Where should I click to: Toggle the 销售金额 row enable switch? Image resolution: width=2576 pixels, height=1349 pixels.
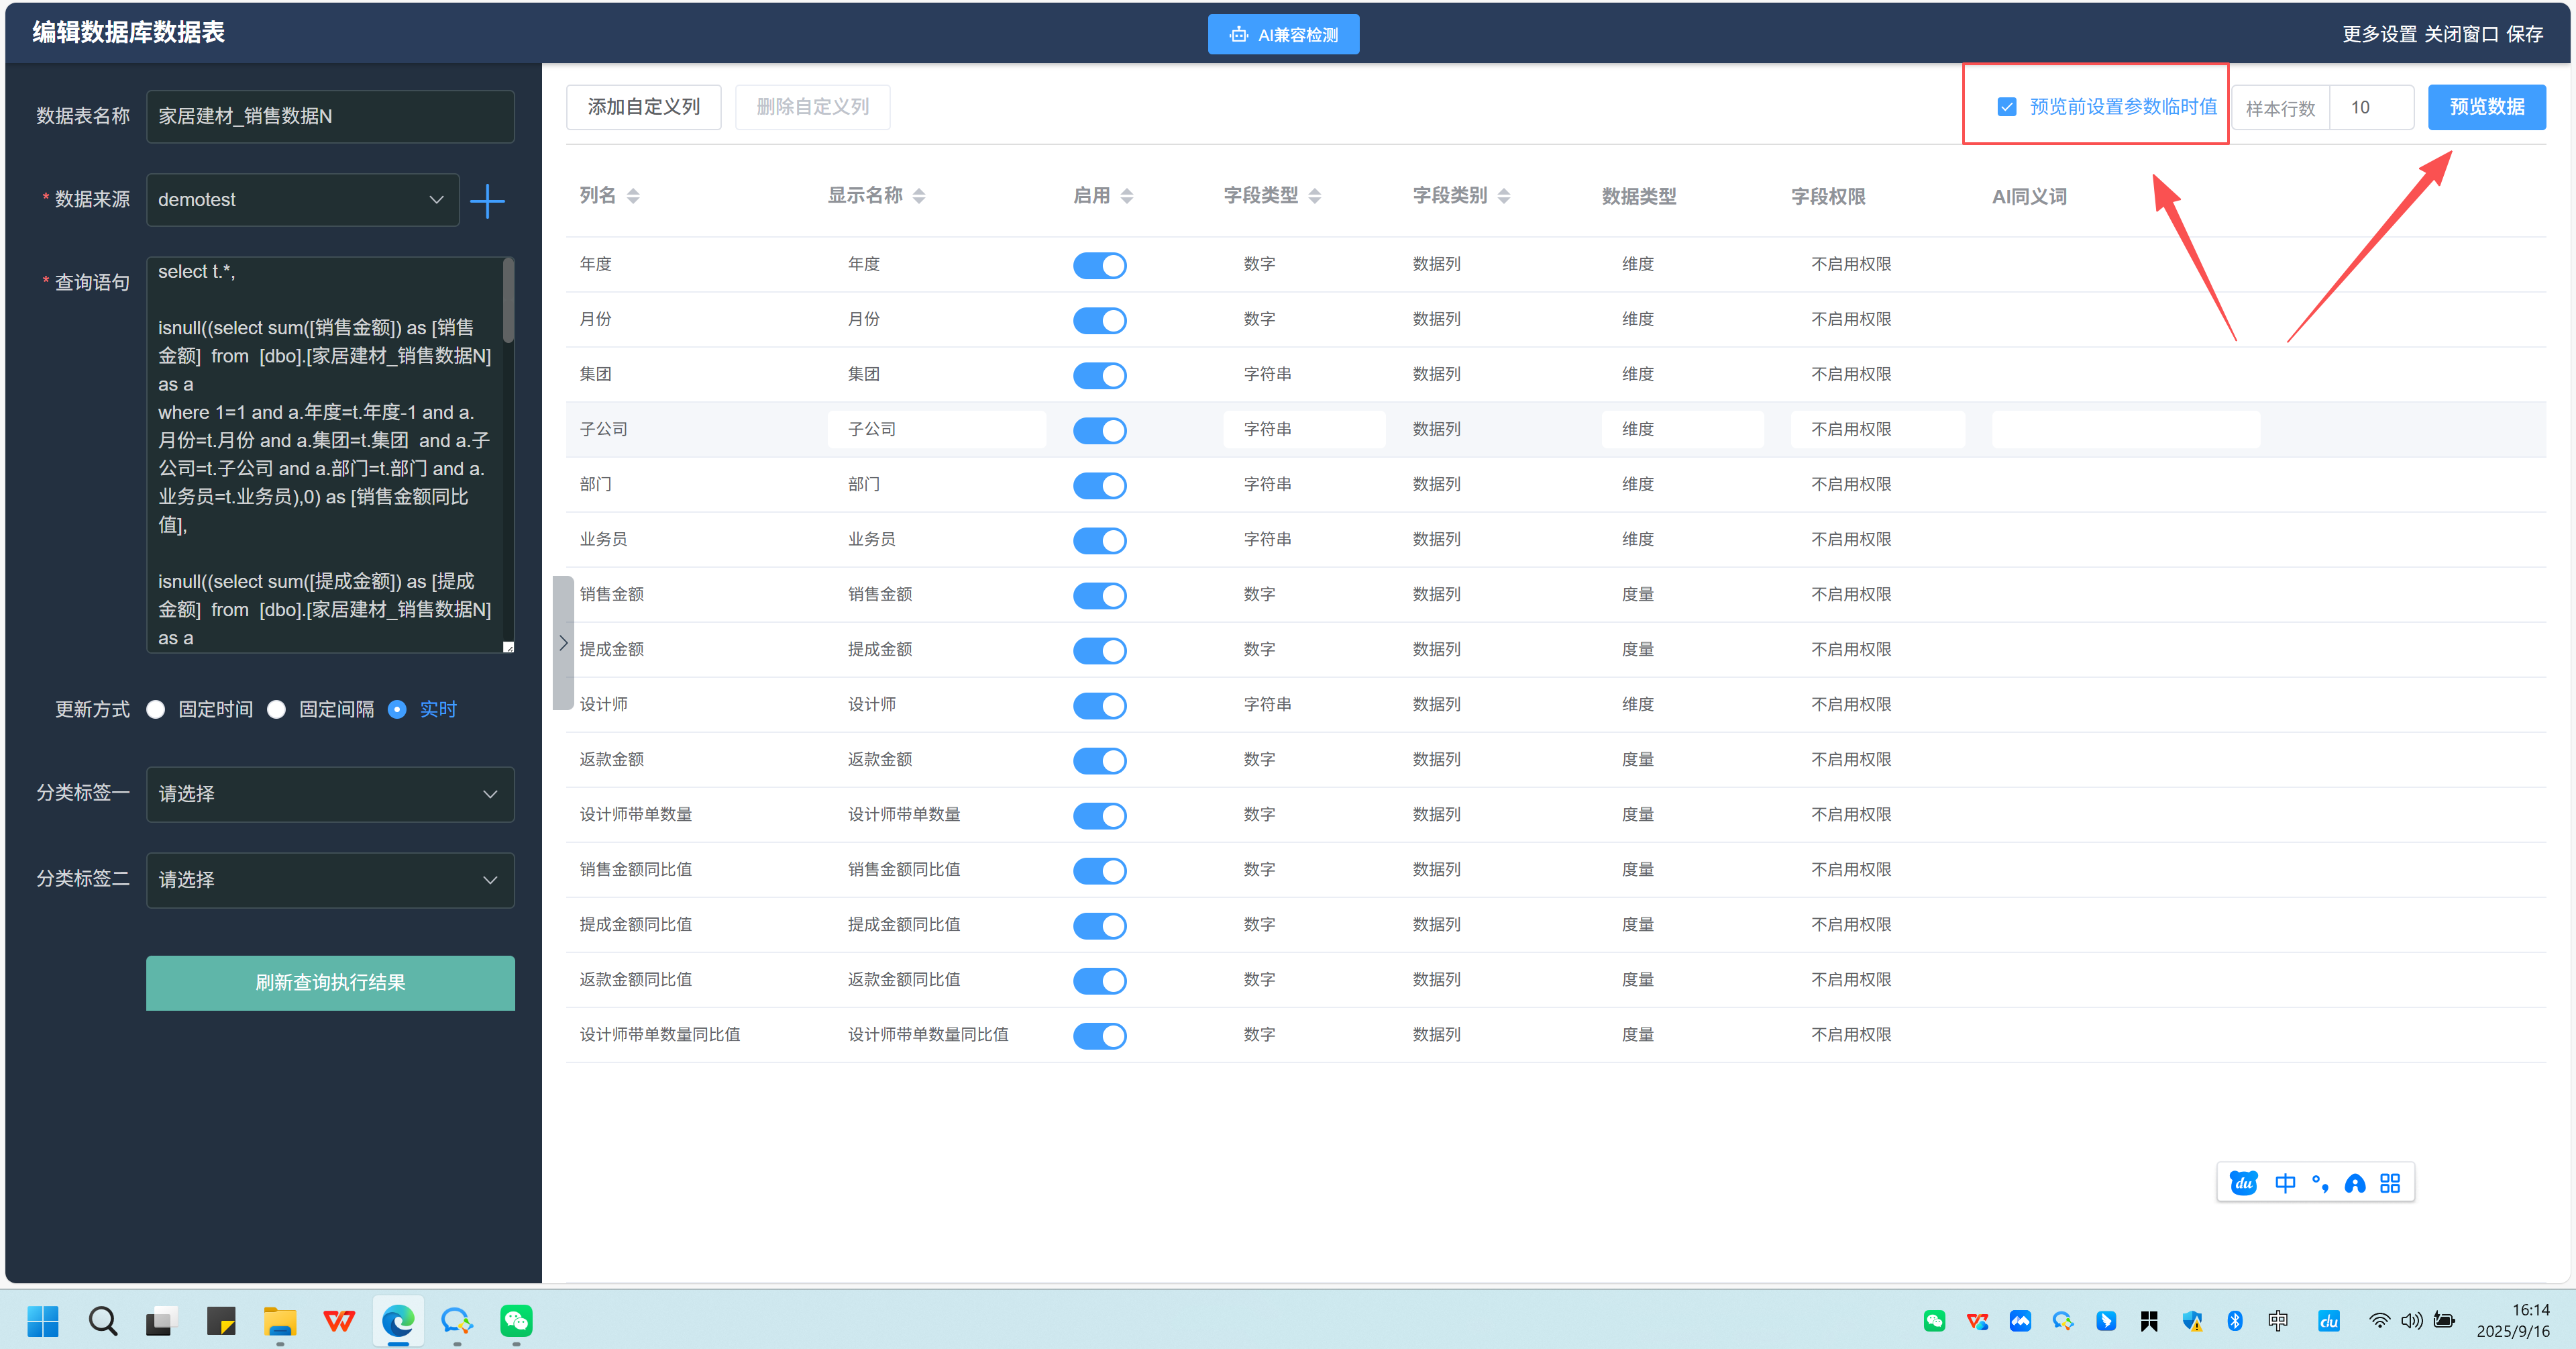click(x=1099, y=595)
